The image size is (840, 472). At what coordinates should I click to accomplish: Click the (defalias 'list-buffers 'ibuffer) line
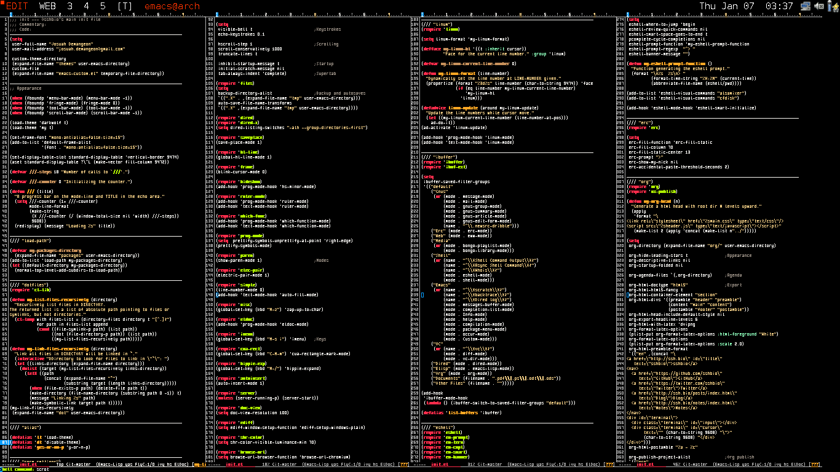(462, 413)
